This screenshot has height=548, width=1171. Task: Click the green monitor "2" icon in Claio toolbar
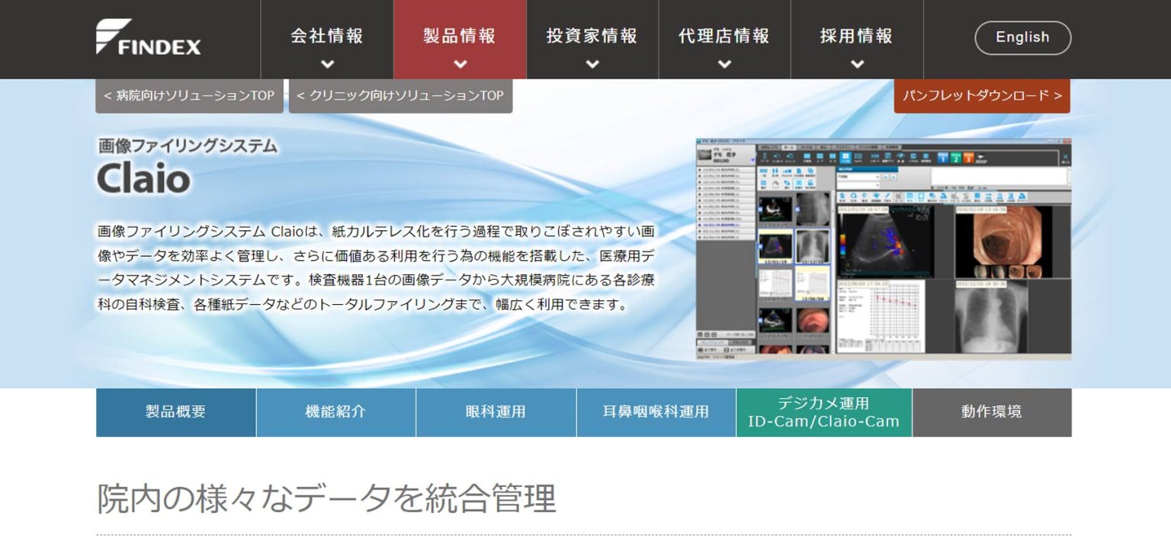click(956, 159)
